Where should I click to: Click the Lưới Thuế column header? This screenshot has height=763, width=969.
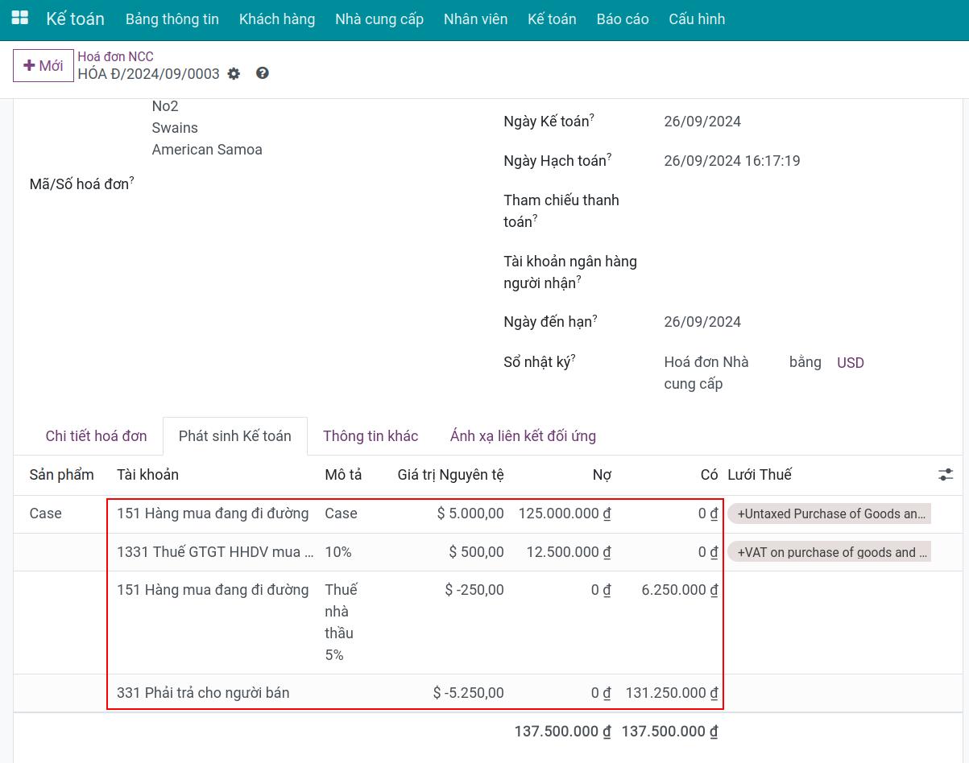tap(760, 475)
